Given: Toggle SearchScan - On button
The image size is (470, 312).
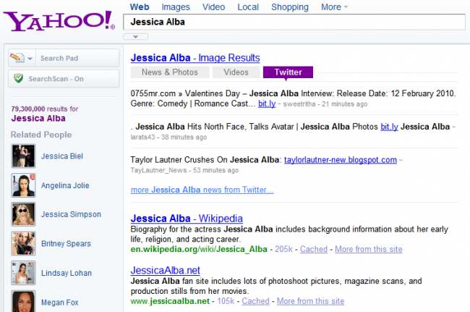Looking at the screenshot, I should click(x=64, y=79).
